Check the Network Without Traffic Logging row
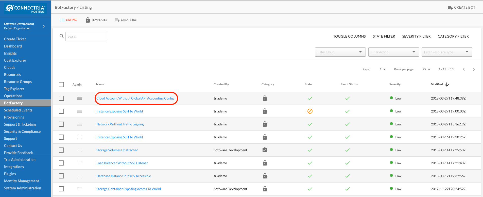Image resolution: width=483 pixels, height=197 pixels. click(61, 124)
